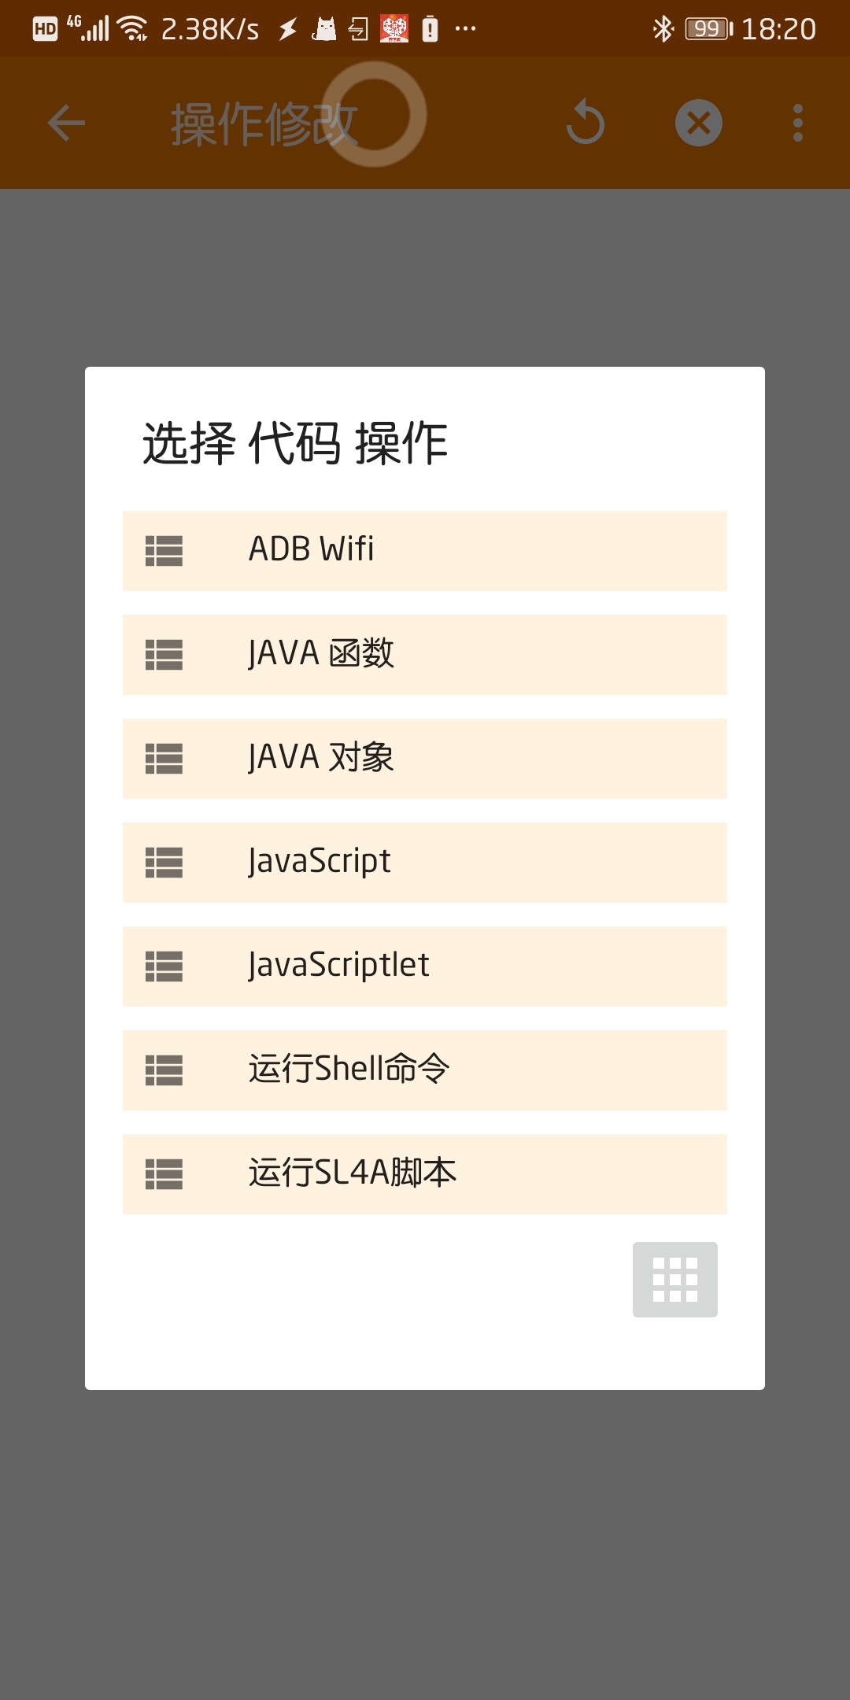Tap list icon beside 运行SL4A脚本
Image resolution: width=850 pixels, height=1700 pixels.
click(164, 1174)
